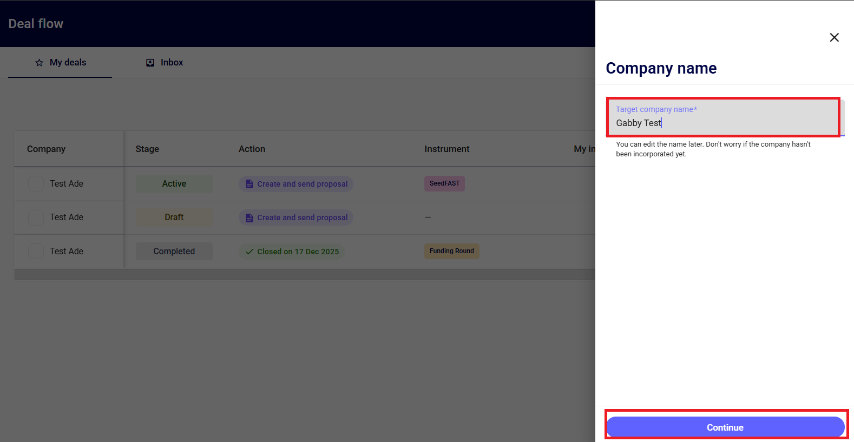The height and width of the screenshot is (442, 854).
Task: Click the inbox icon next to Inbox
Action: [150, 63]
